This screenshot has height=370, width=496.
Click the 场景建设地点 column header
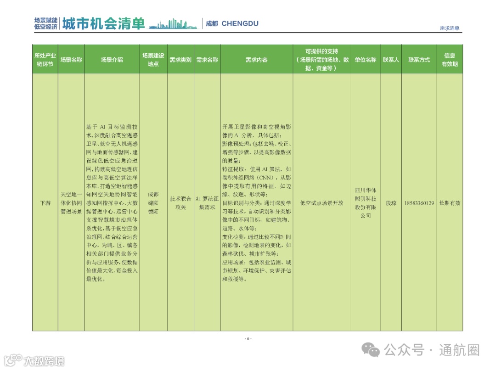[153, 60]
